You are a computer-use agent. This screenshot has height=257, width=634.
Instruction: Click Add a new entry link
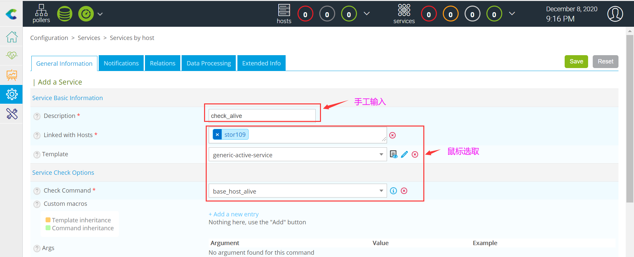233,214
